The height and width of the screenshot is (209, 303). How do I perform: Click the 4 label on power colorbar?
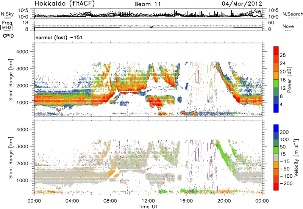[281, 104]
